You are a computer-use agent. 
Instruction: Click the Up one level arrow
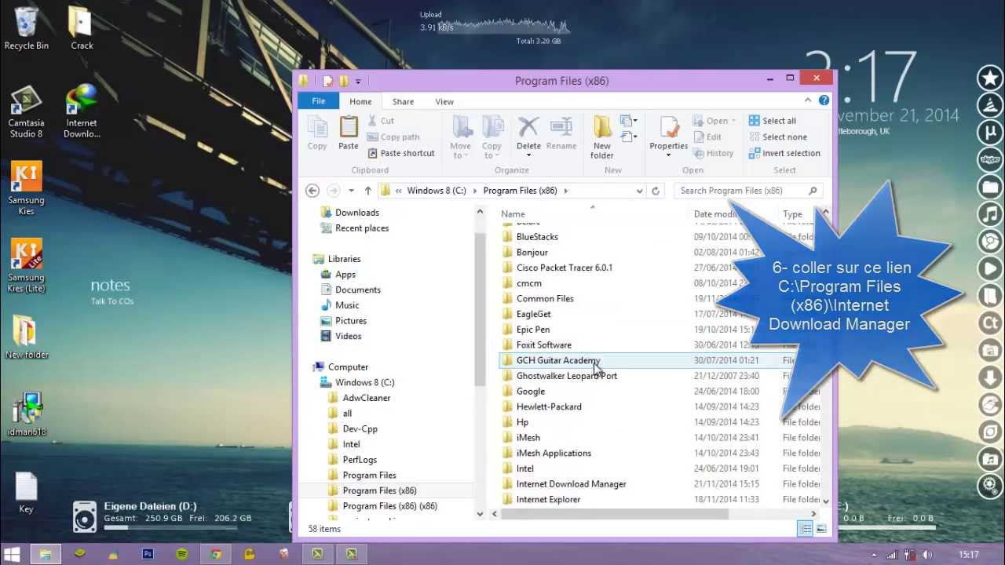click(x=367, y=191)
